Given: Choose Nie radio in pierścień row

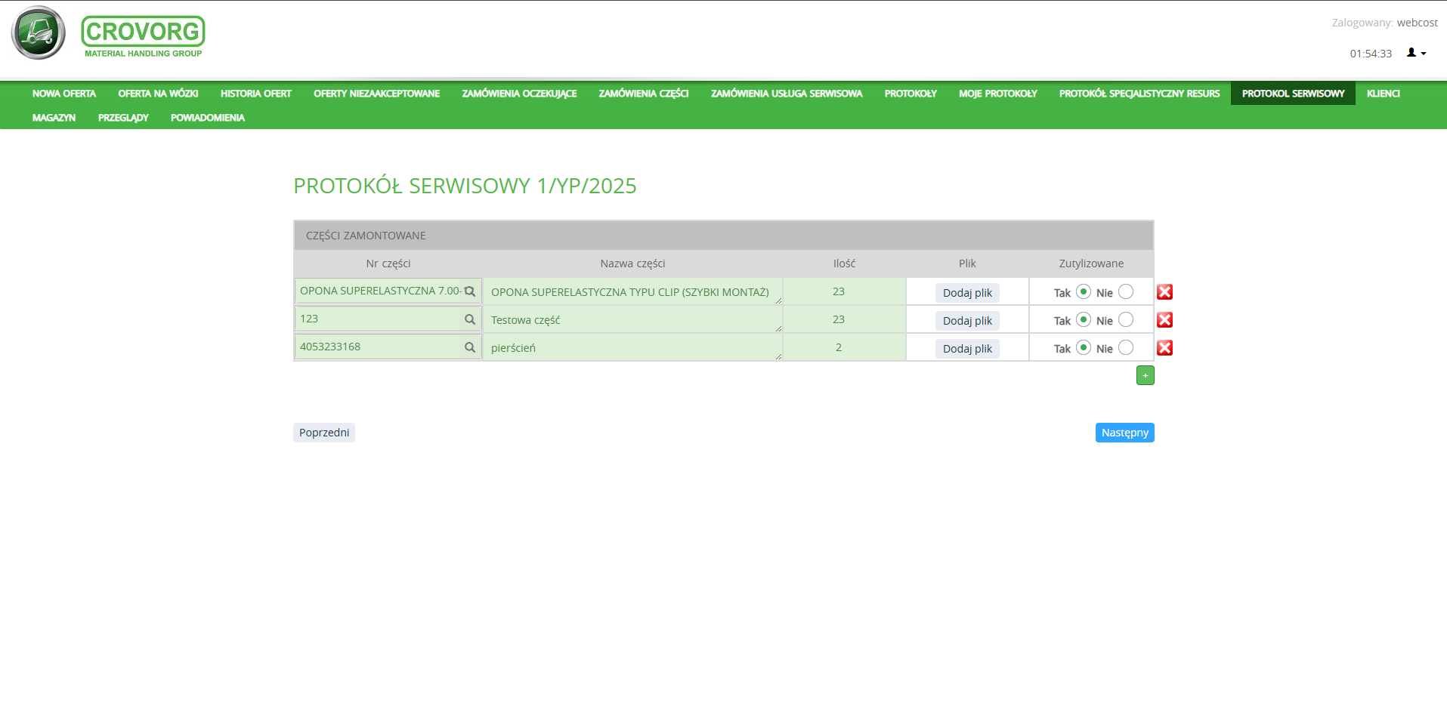Looking at the screenshot, I should (x=1125, y=348).
